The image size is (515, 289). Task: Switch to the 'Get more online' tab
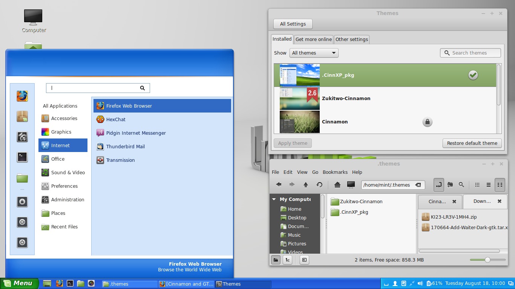[x=313, y=39]
